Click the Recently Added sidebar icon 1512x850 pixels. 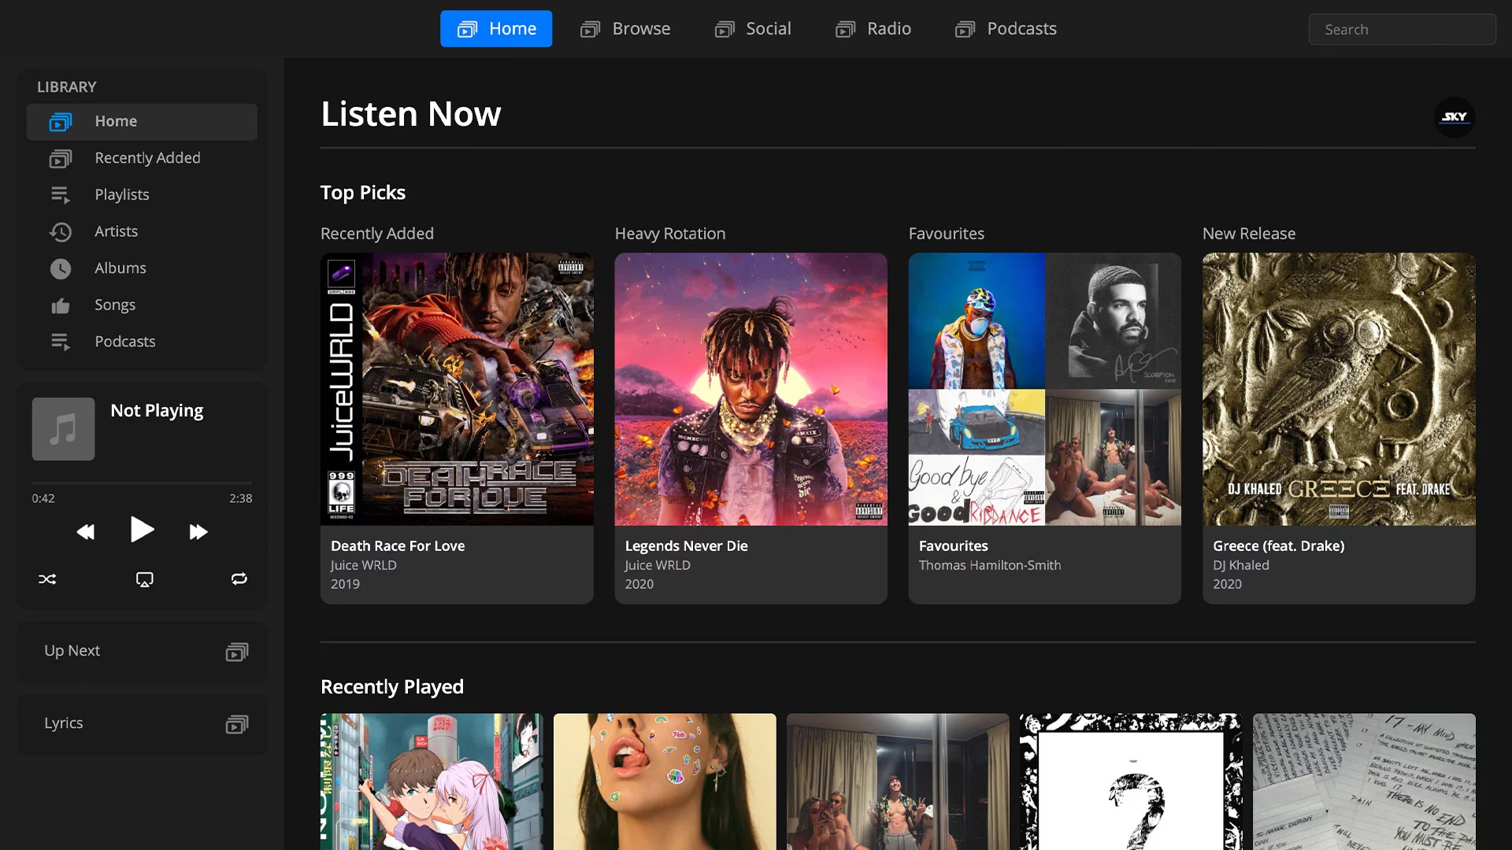point(61,158)
